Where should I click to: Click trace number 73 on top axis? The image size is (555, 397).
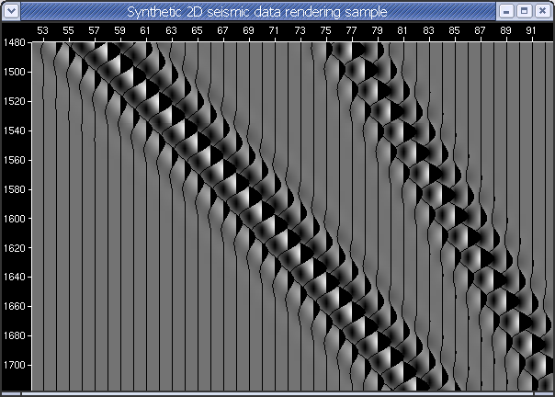[300, 31]
